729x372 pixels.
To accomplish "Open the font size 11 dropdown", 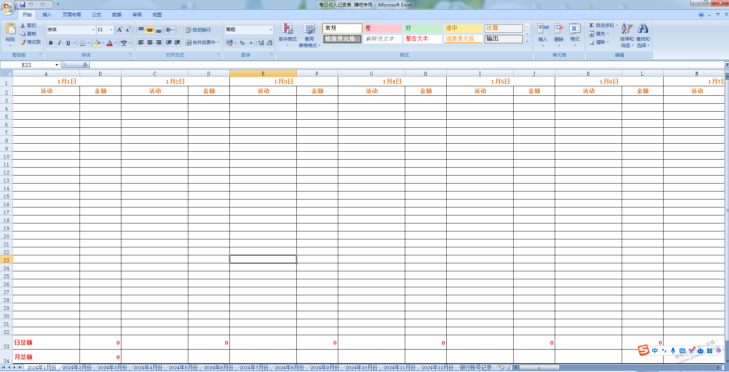I will [x=111, y=30].
